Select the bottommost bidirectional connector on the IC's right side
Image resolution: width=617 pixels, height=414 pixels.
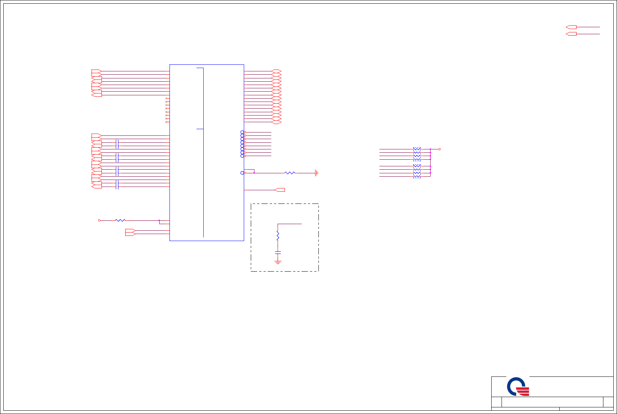click(x=277, y=122)
